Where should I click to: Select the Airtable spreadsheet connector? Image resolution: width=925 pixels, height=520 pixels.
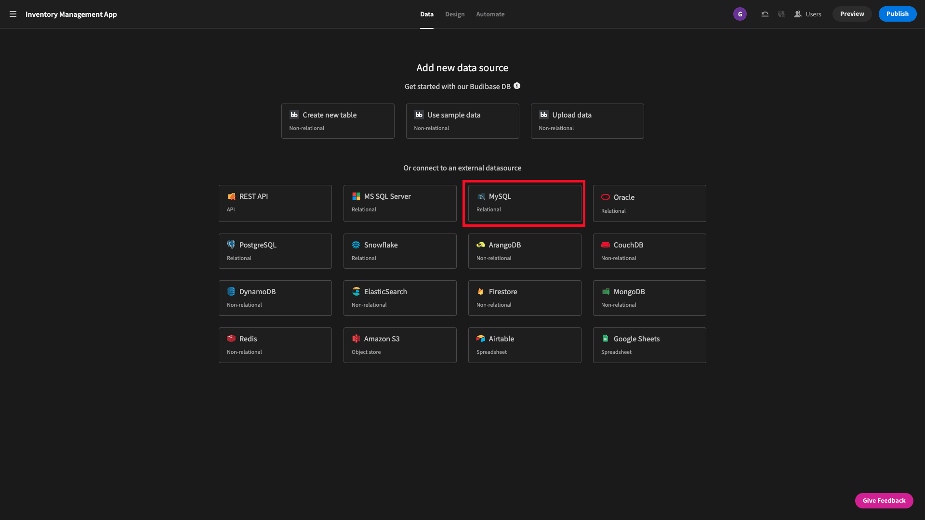(524, 345)
